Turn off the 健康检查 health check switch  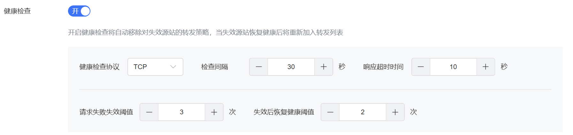[79, 11]
